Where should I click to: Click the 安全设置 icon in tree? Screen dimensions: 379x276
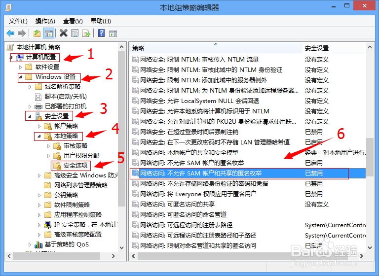pyautogui.click(x=38, y=116)
